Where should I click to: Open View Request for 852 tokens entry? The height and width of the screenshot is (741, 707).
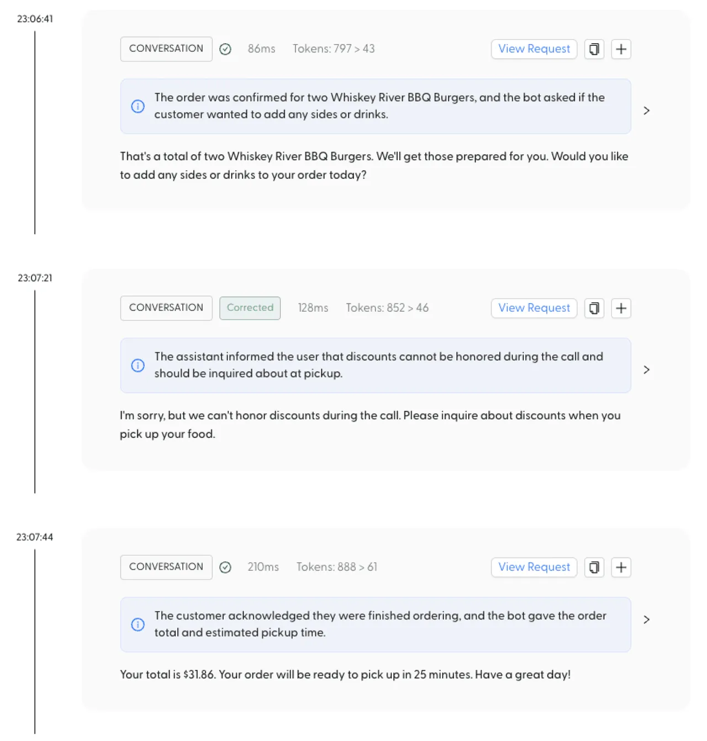pos(534,308)
